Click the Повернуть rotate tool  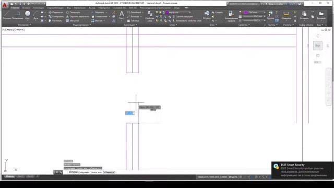coord(73,13)
